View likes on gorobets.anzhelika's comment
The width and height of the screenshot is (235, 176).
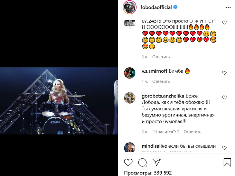166,132
